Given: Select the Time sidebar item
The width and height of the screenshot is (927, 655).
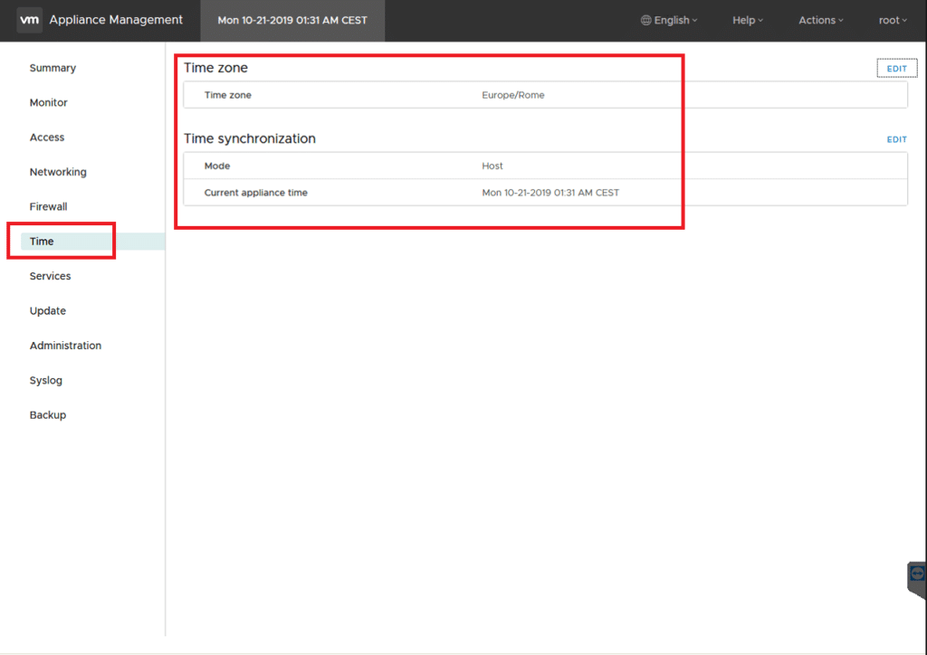Looking at the screenshot, I should pos(42,242).
